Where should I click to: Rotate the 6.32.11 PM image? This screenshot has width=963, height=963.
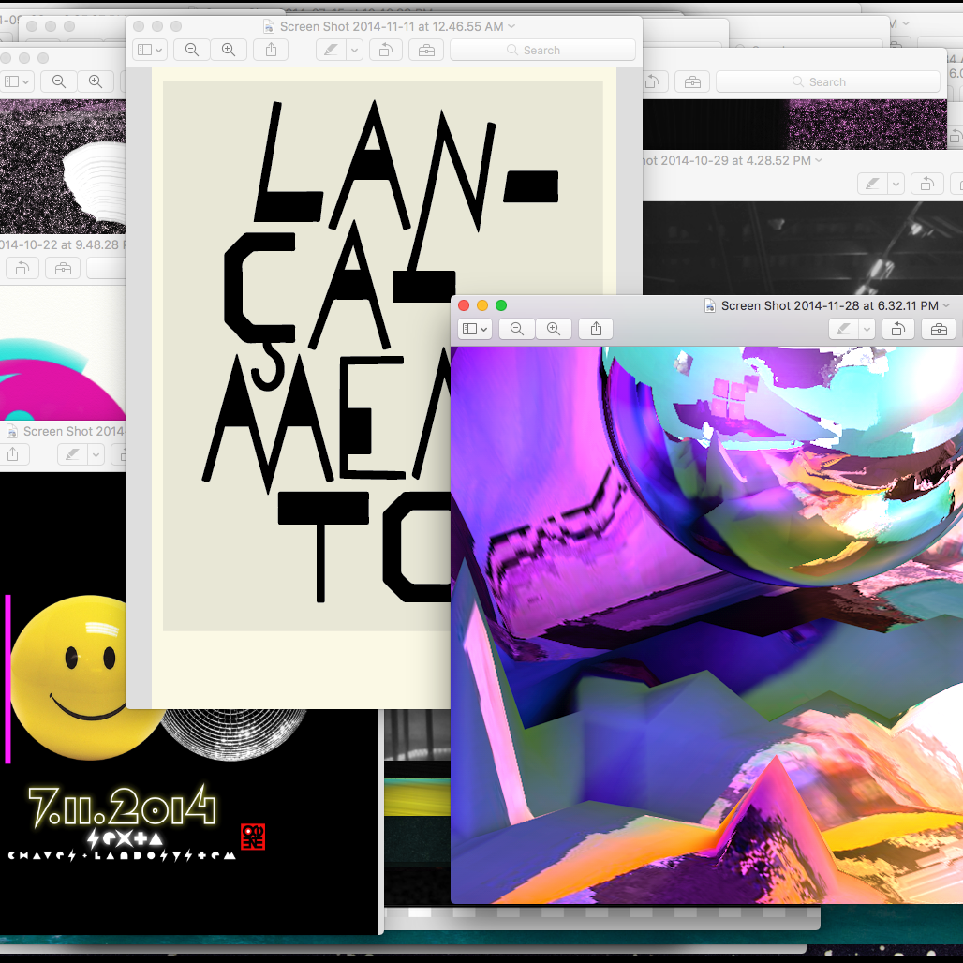(898, 329)
